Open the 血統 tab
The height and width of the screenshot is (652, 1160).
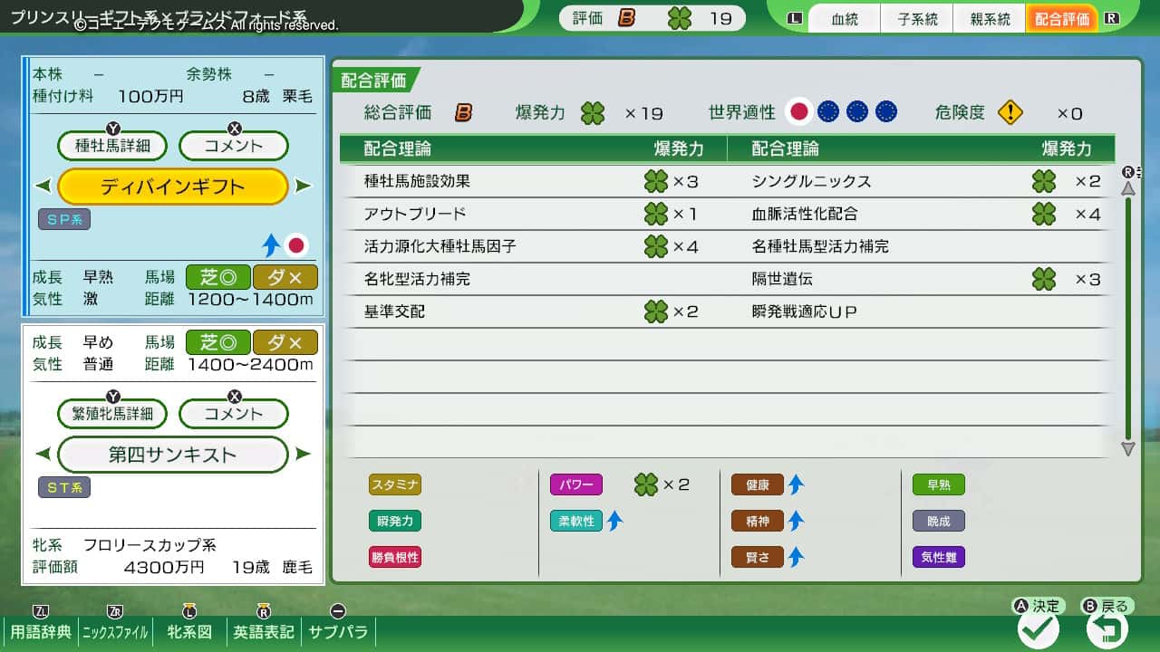(x=845, y=19)
